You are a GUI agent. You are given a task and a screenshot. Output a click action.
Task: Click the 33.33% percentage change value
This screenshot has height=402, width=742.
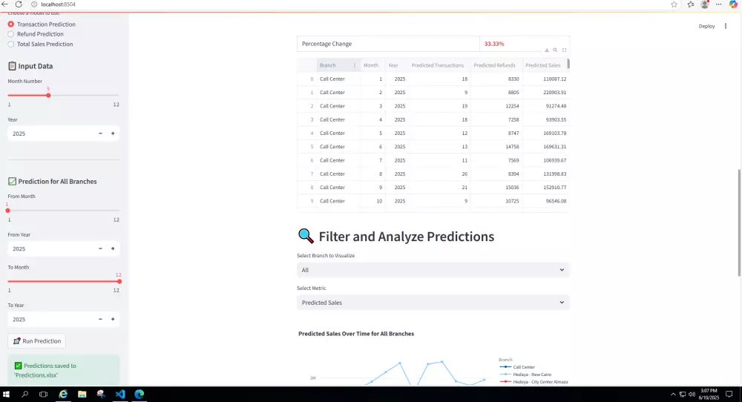[x=494, y=44]
